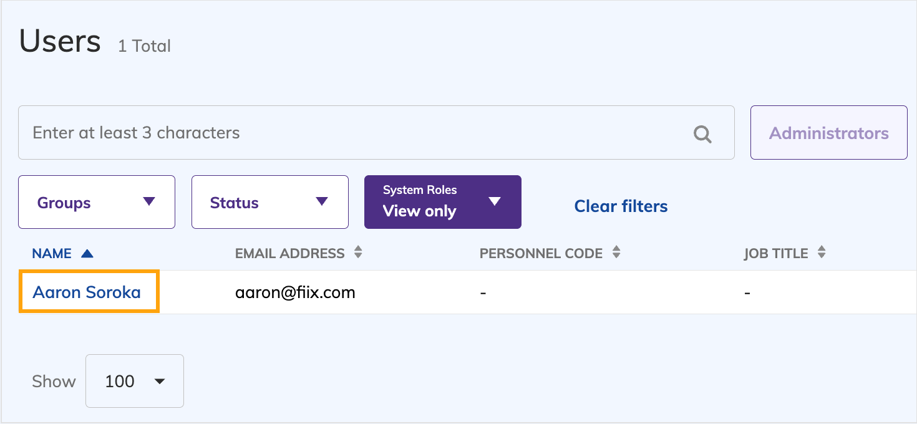
Task: Click the sort arrows beside JOB TITLE
Action: click(822, 253)
